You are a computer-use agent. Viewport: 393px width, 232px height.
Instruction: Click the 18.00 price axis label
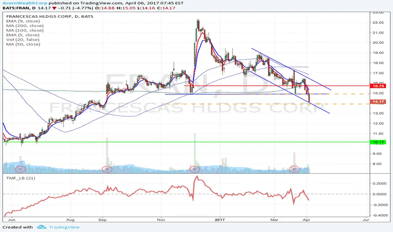tap(378, 63)
